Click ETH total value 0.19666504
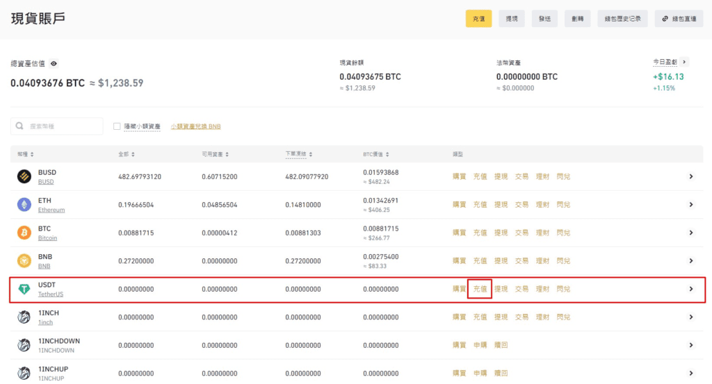Screen dimensions: 712x384 coord(136,205)
